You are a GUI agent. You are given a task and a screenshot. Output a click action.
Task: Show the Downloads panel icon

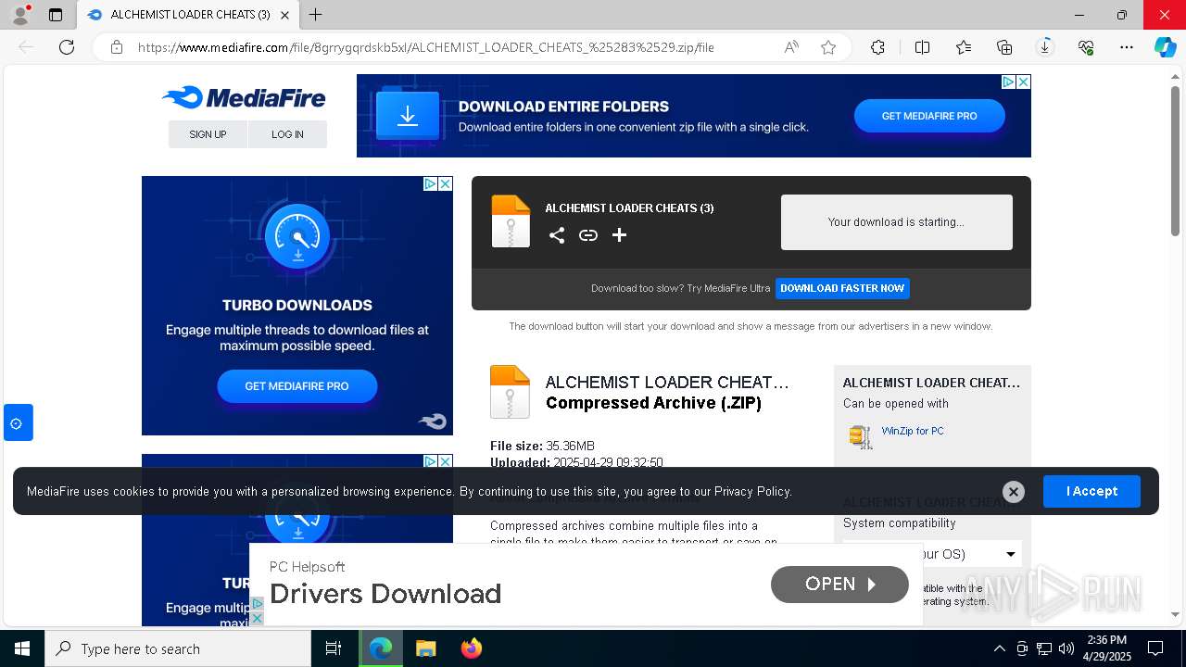pos(1045,47)
